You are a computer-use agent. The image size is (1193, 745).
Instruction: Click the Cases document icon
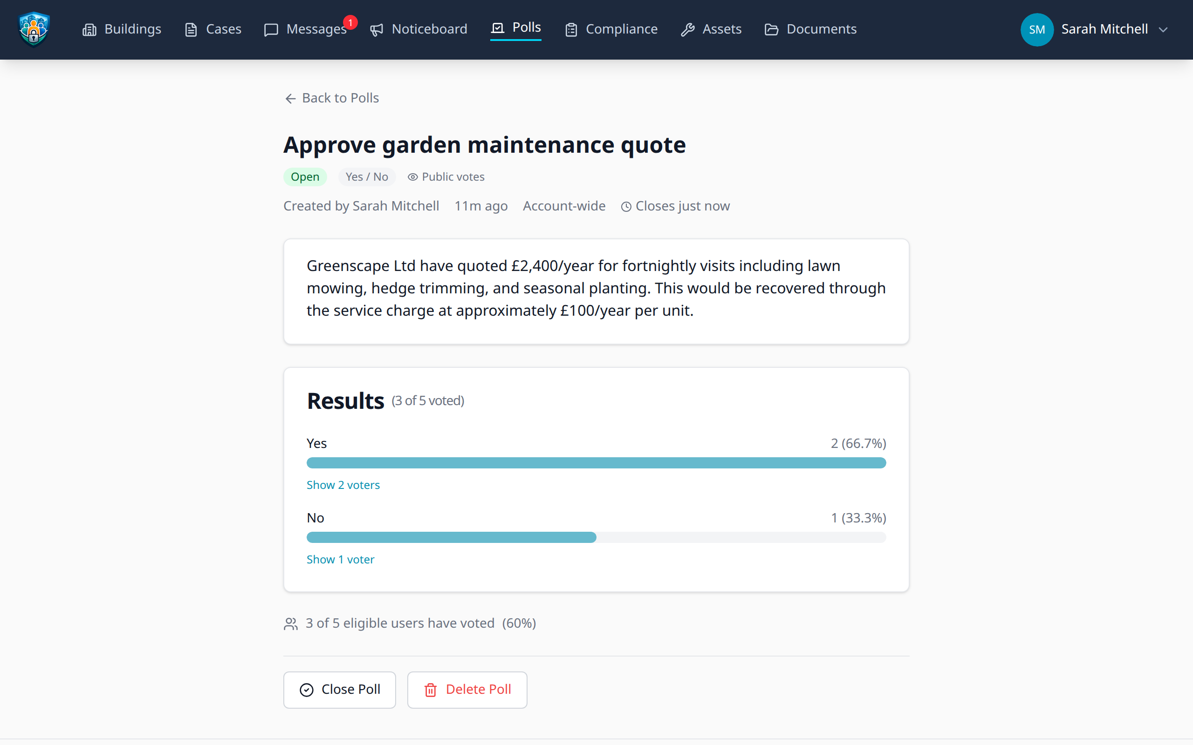coord(191,29)
